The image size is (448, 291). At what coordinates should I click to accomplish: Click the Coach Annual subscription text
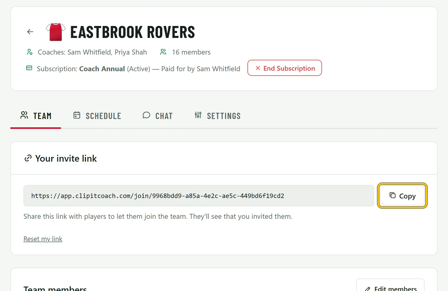102,69
